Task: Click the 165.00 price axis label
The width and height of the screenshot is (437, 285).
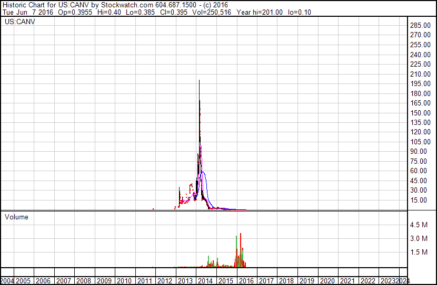Action: [x=420, y=103]
